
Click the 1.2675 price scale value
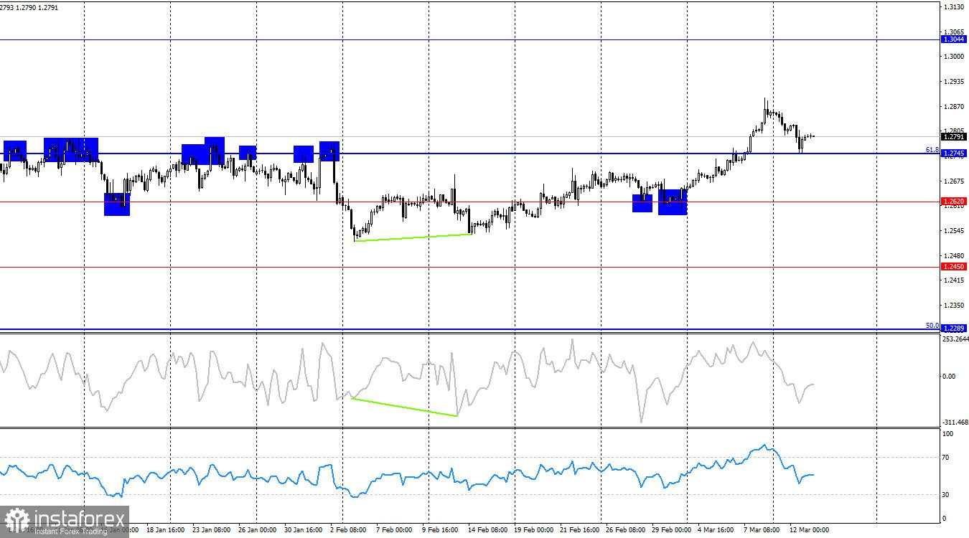coord(954,181)
